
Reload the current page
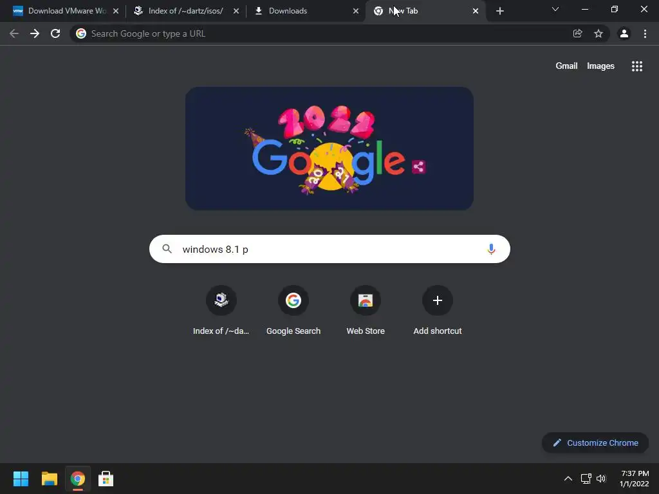pyautogui.click(x=55, y=33)
